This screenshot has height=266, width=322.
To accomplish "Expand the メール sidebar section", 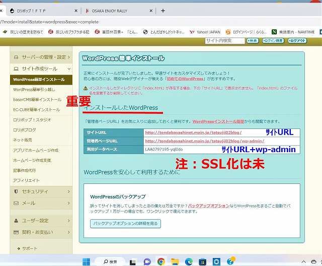I will 41,203.
